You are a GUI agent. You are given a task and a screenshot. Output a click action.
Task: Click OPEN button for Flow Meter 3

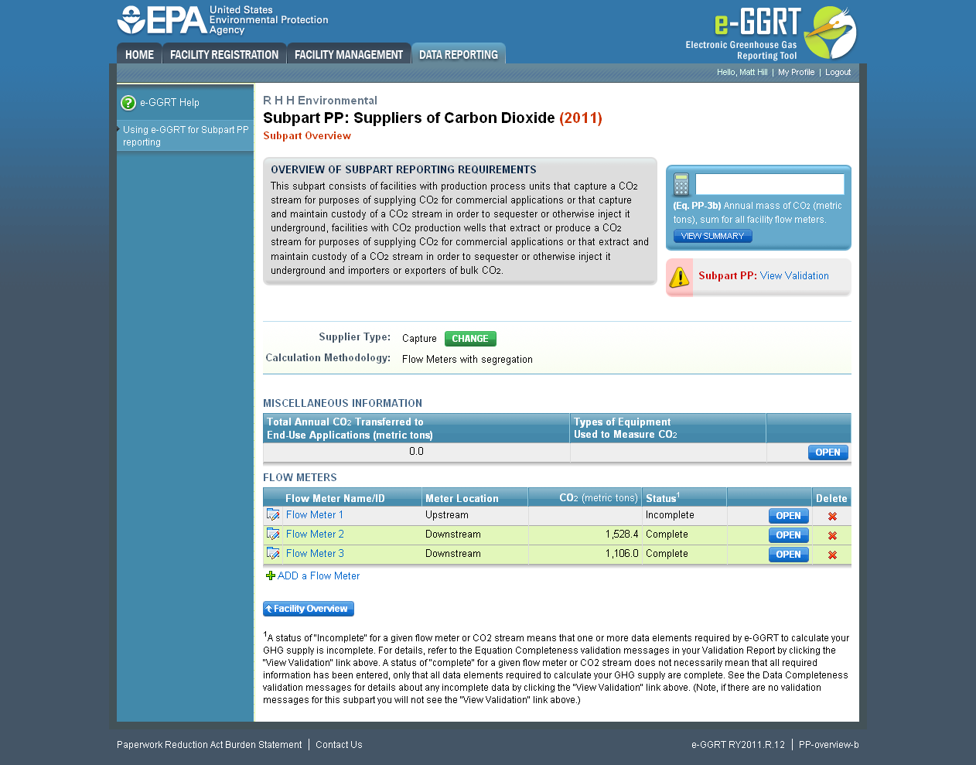788,555
